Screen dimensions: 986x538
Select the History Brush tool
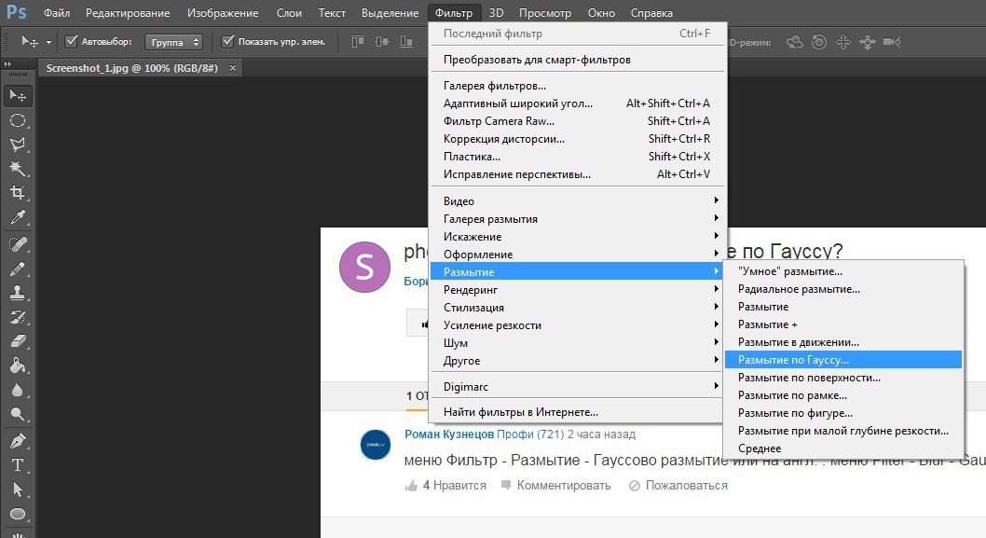pyautogui.click(x=18, y=316)
